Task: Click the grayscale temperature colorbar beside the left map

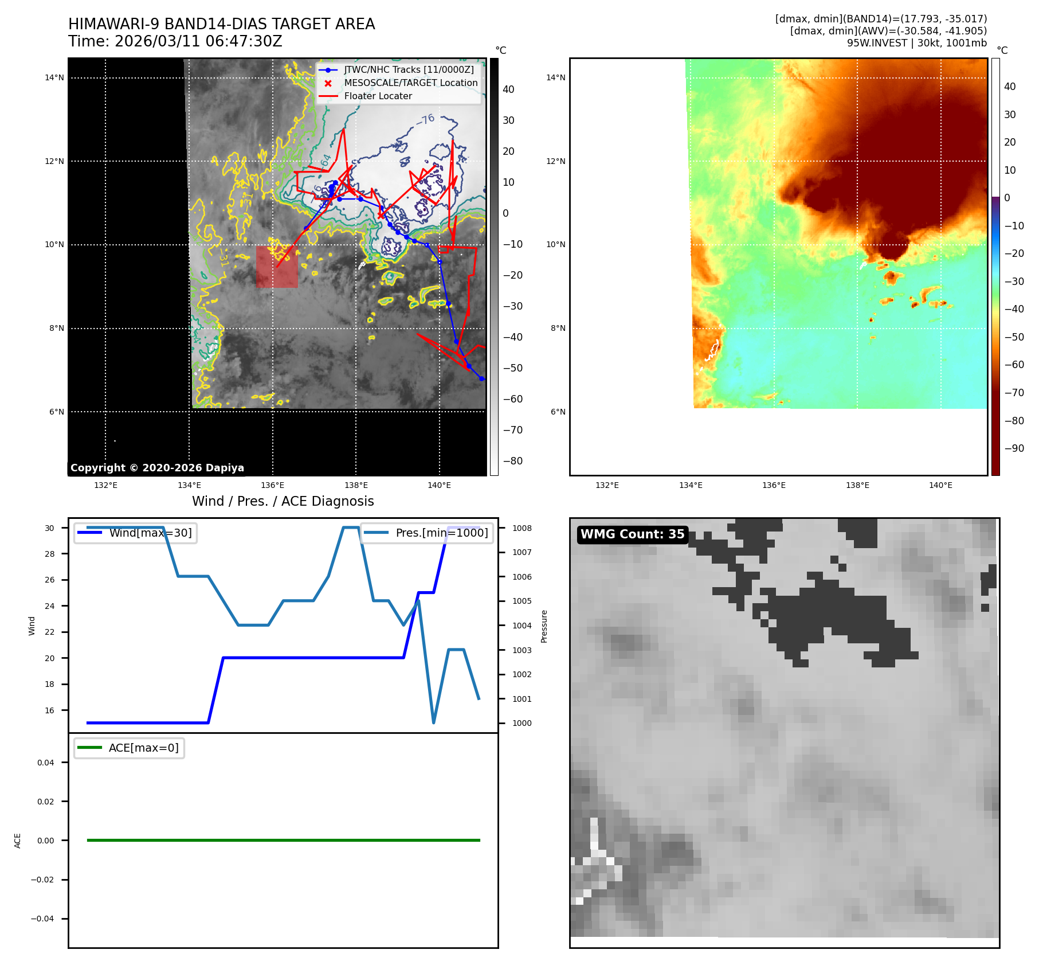Action: tap(494, 267)
